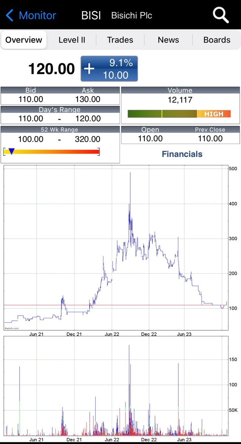Tap the 52 week range blue marker
The height and width of the screenshot is (444, 241).
pyautogui.click(x=11, y=151)
